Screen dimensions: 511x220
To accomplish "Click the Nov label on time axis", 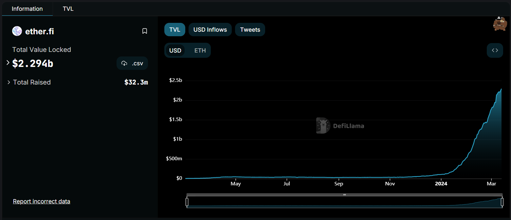I will (x=390, y=184).
